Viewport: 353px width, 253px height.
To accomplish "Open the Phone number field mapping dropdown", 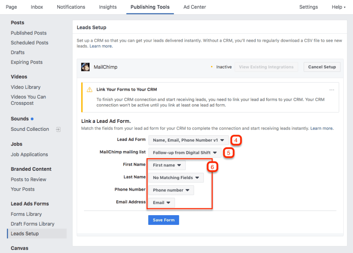I will 171,190.
